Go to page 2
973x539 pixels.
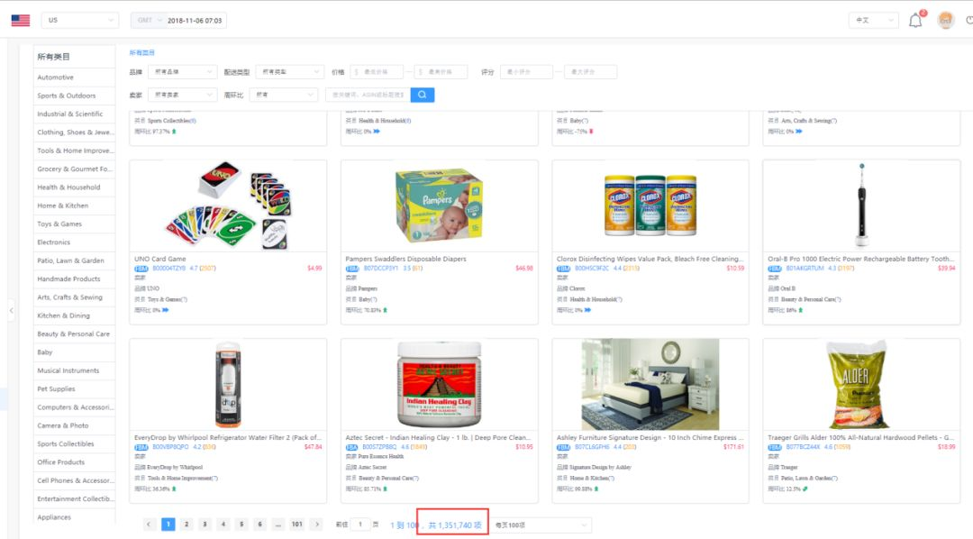(x=186, y=524)
